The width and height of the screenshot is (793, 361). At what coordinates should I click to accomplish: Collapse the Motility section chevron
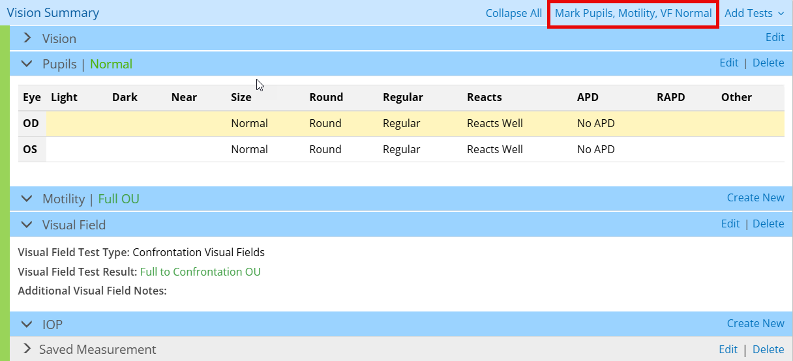tap(27, 199)
